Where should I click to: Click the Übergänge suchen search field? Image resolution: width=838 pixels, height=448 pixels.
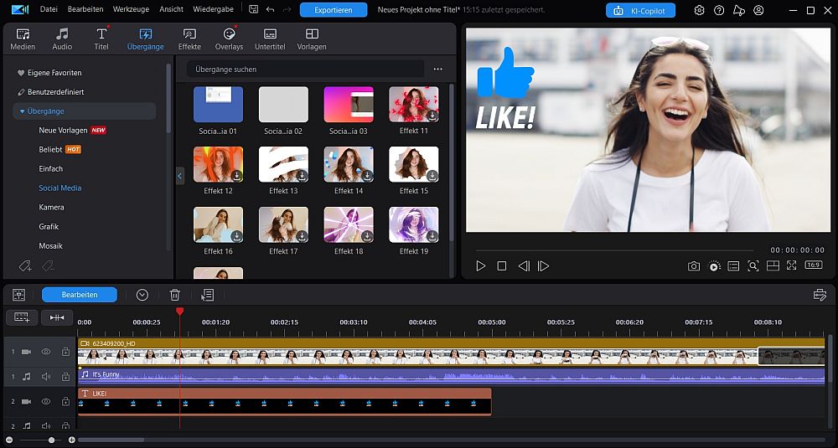305,70
